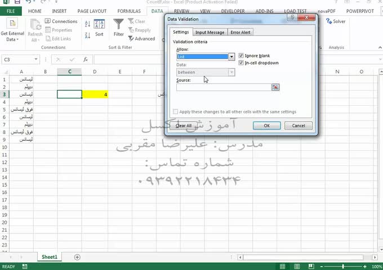This screenshot has height=270, width=383.
Task: Click the formula bar Cancel X icon
Action: [58, 60]
